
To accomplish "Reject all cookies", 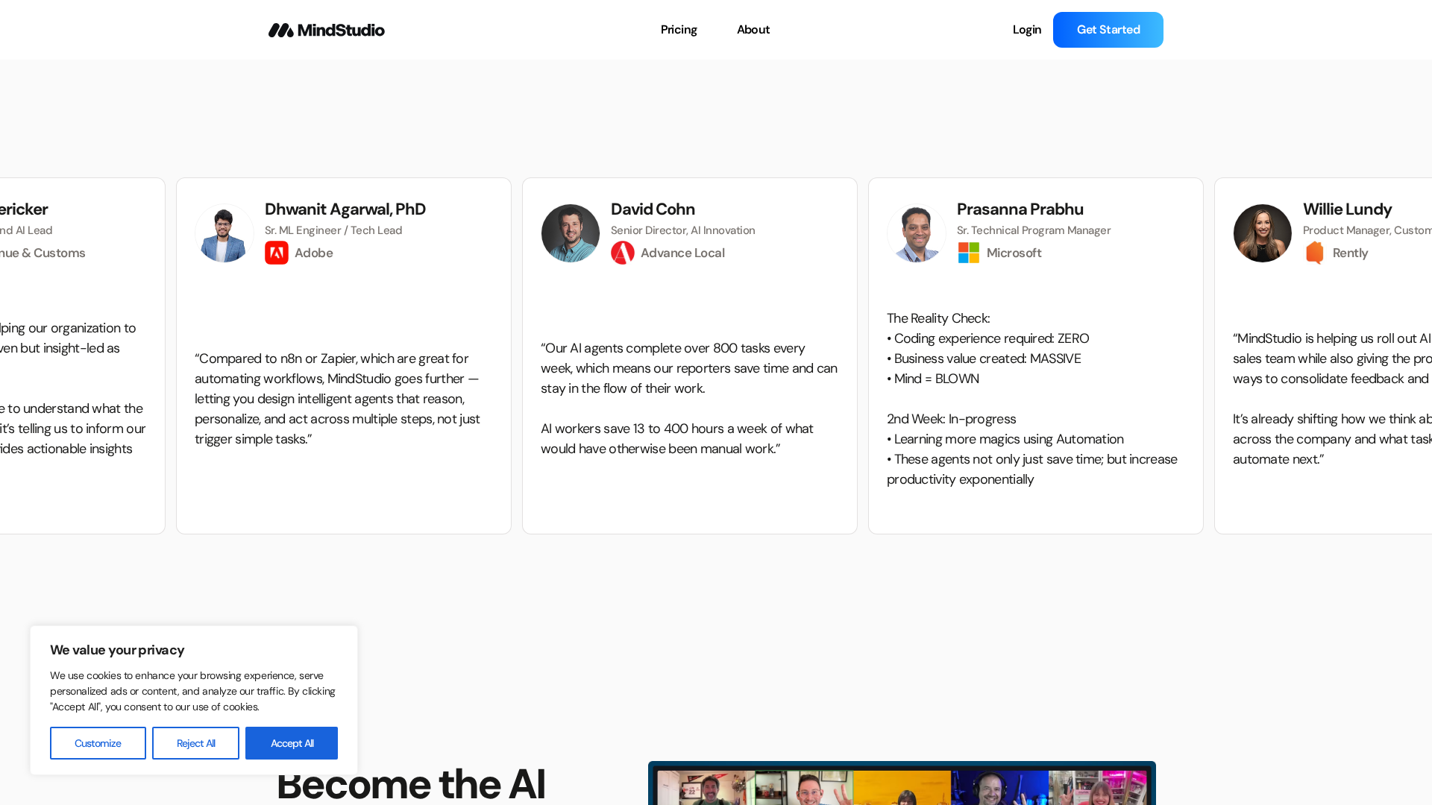I will coord(195,743).
